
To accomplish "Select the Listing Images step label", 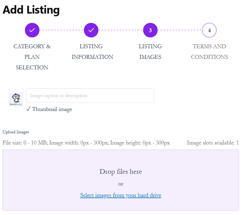I will click(150, 52).
